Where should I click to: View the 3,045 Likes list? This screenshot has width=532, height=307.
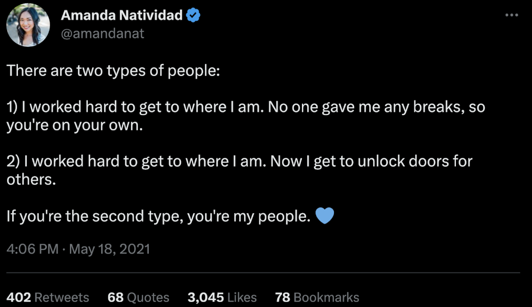coord(222,297)
